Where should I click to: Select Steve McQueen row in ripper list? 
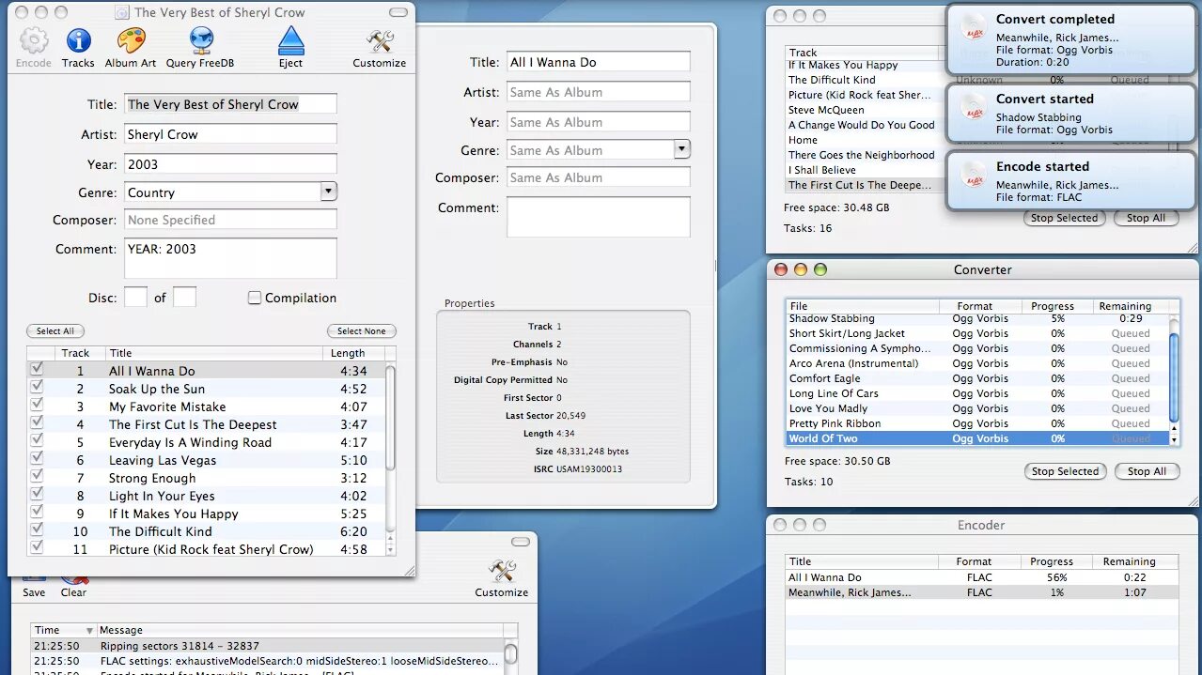pos(863,110)
